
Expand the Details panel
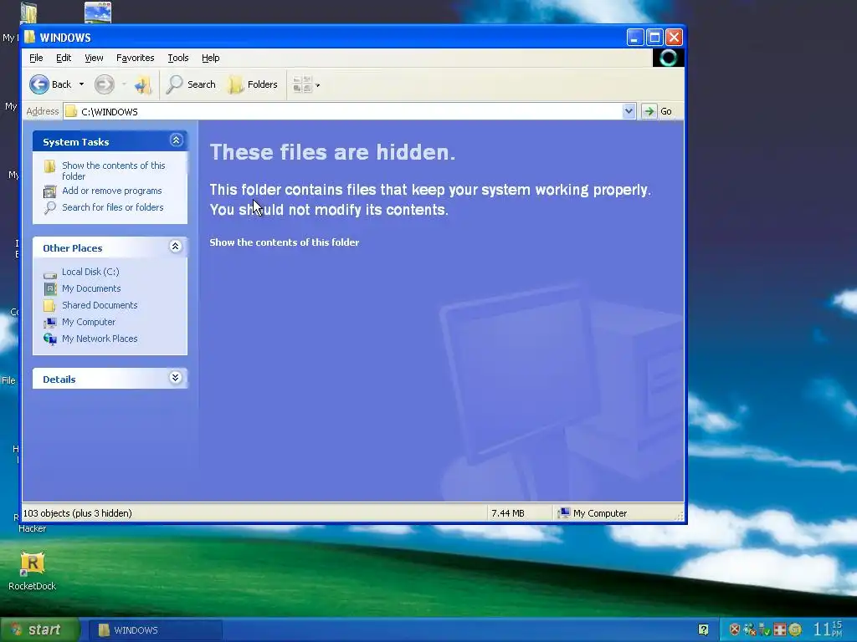176,378
